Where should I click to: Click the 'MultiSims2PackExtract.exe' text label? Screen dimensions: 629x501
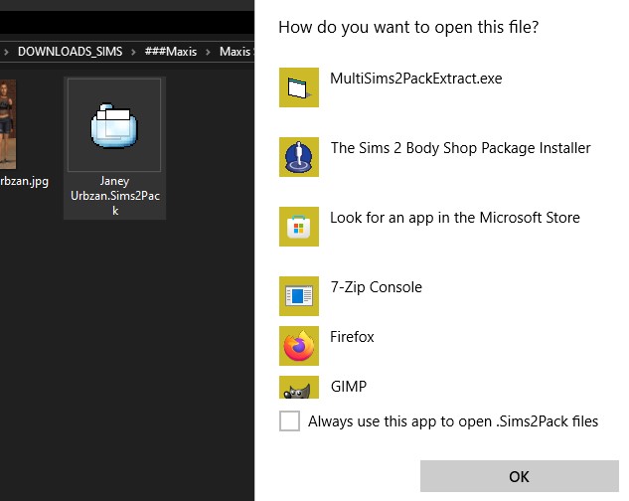pyautogui.click(x=415, y=79)
